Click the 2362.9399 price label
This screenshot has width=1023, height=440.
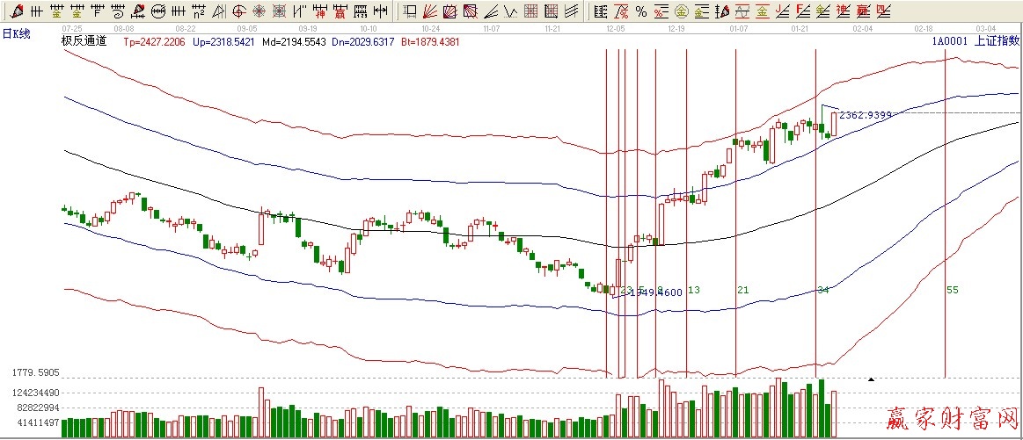[x=866, y=114]
